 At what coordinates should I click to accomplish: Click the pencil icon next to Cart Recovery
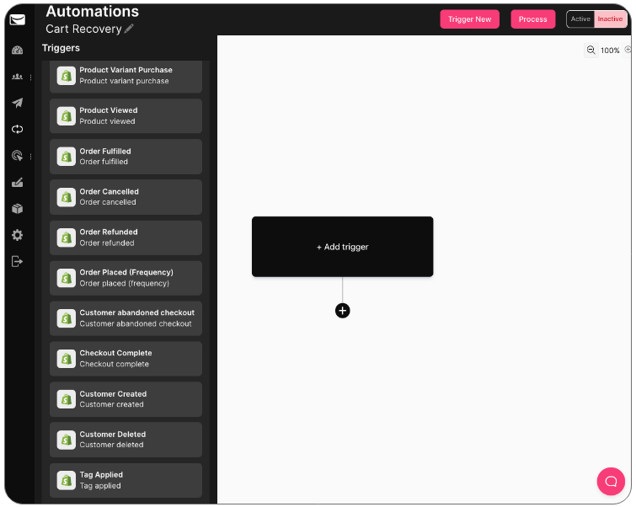(x=129, y=29)
